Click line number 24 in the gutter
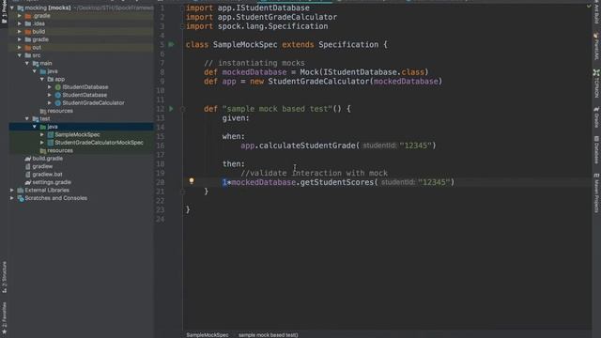Image resolution: width=601 pixels, height=338 pixels. coord(161,219)
